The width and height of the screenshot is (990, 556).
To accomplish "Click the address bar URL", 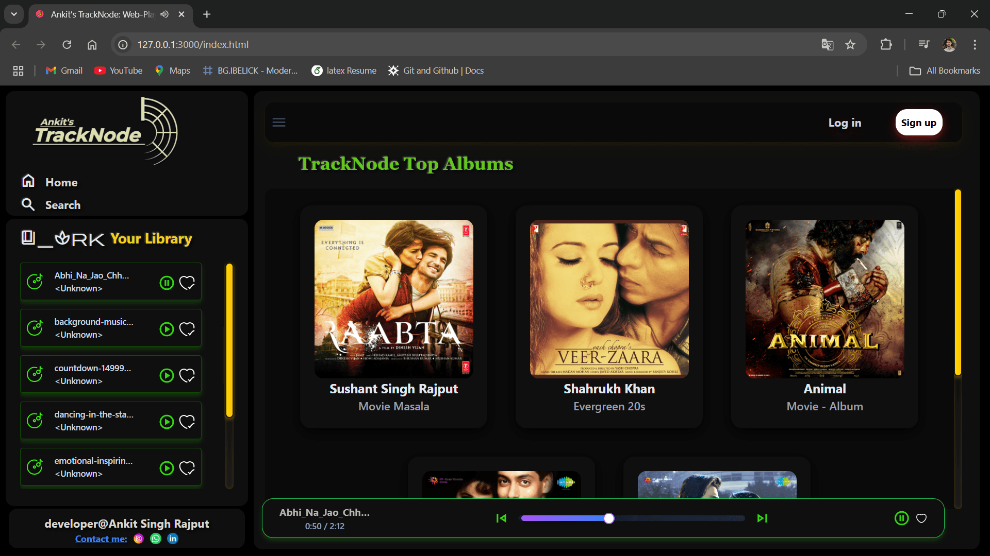I will pyautogui.click(x=193, y=45).
